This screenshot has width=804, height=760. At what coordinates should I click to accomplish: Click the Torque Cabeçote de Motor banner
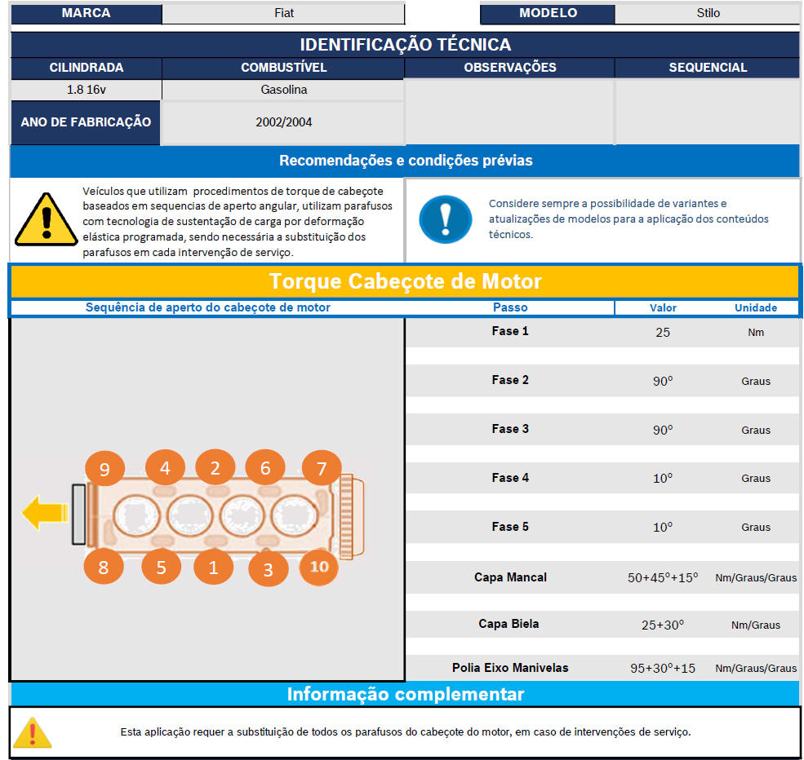pyautogui.click(x=405, y=281)
